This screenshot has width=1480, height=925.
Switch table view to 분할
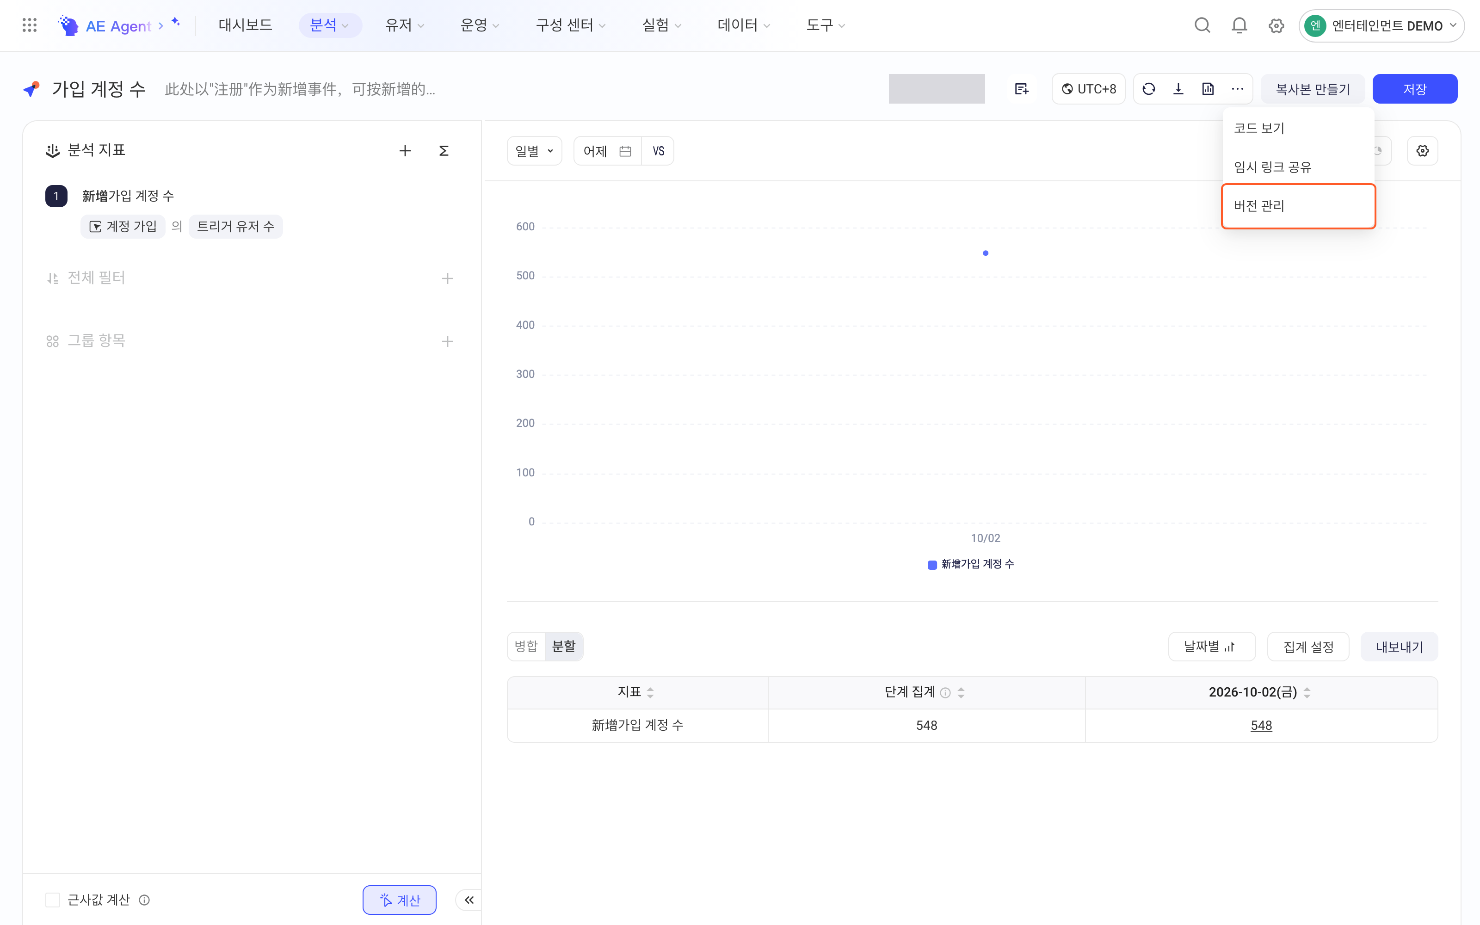564,646
